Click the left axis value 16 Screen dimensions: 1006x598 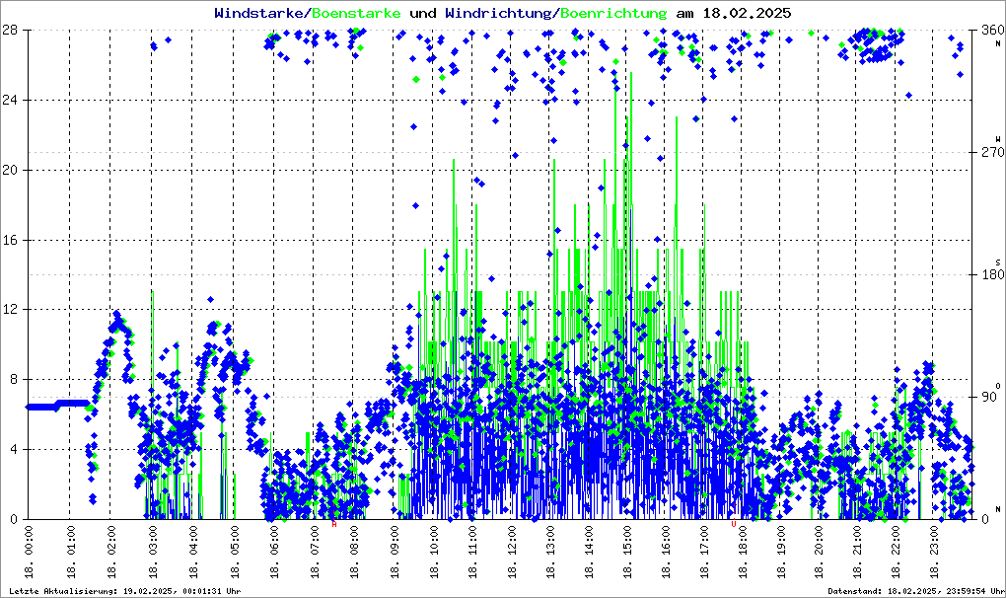[x=9, y=240]
